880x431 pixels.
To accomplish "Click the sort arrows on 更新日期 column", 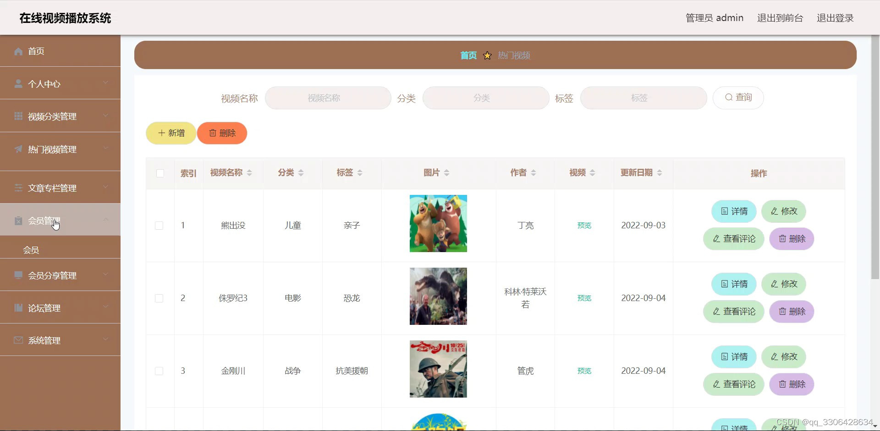I will click(x=660, y=173).
